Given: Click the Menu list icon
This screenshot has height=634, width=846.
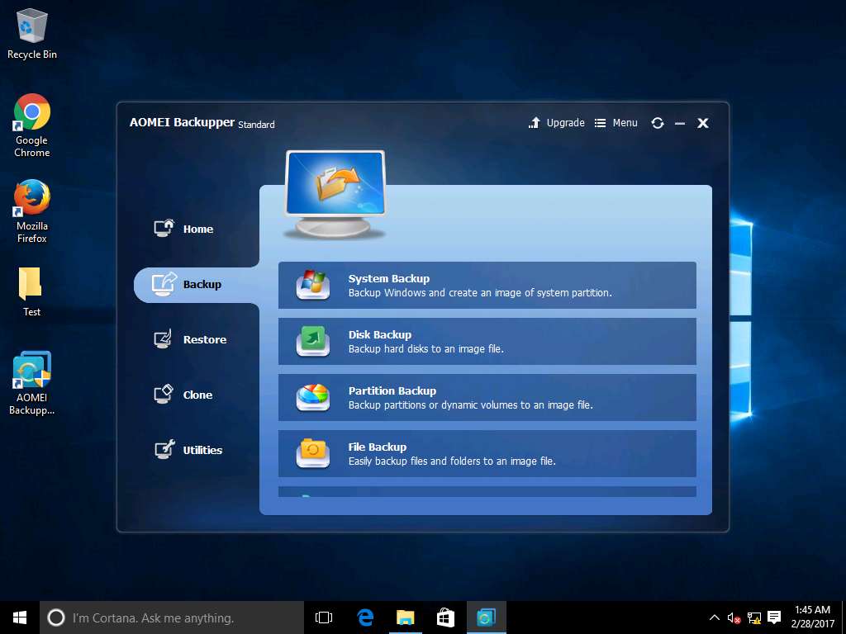Looking at the screenshot, I should click(x=600, y=124).
